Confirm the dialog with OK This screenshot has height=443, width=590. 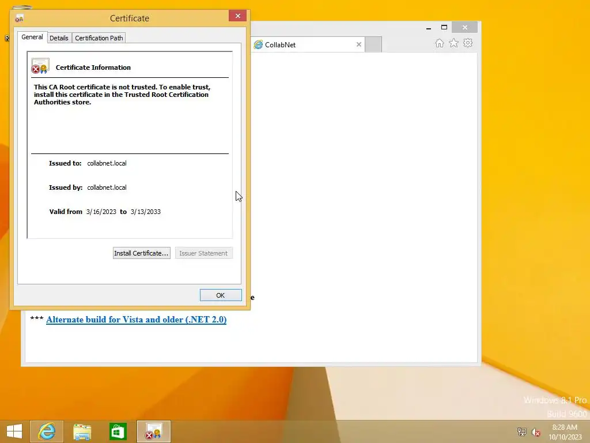pos(221,295)
